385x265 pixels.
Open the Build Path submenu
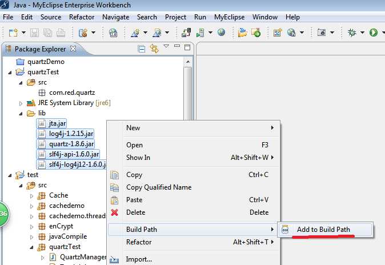tap(192, 230)
